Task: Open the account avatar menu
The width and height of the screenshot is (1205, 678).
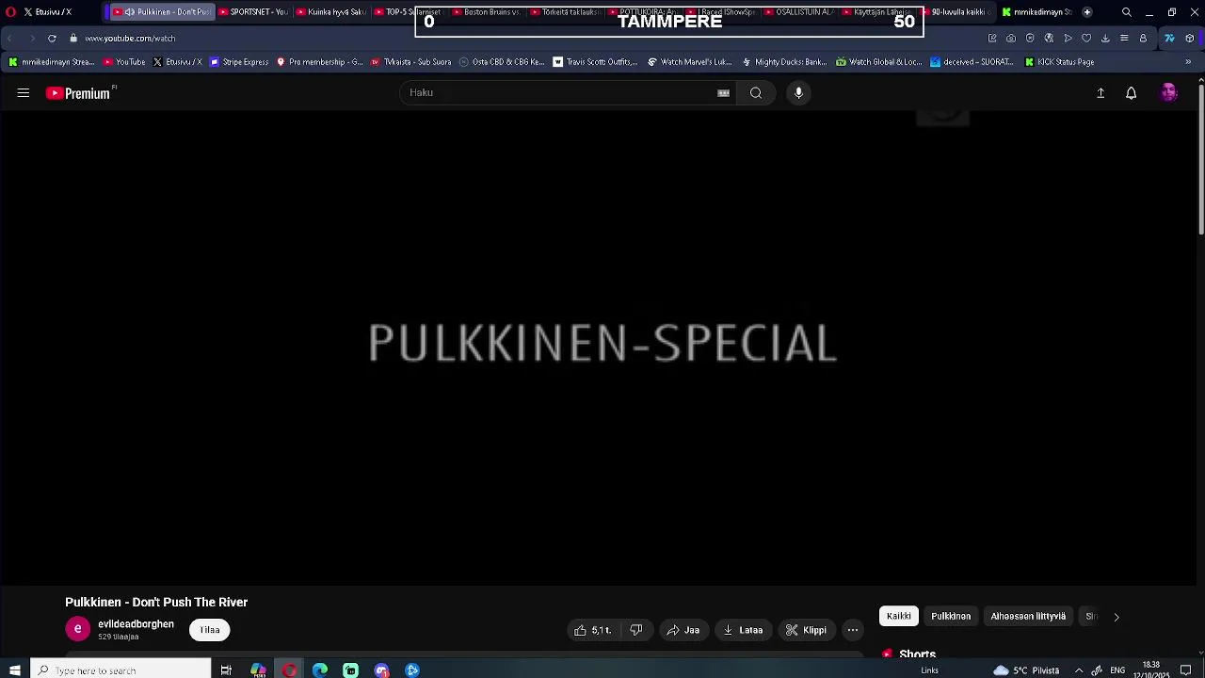Action: (1169, 92)
